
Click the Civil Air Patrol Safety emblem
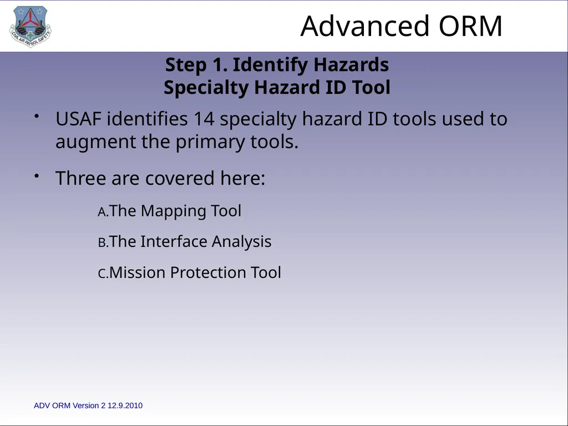tap(31, 27)
